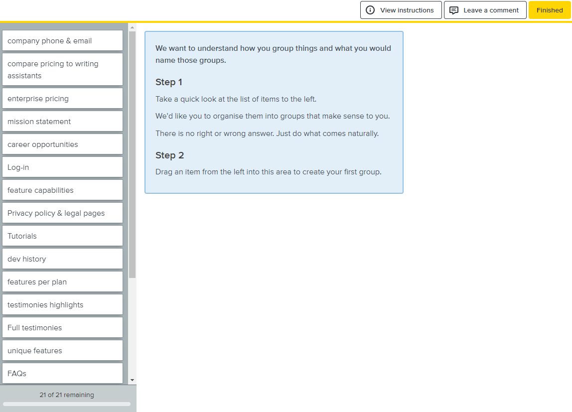This screenshot has height=412, width=572.
Task: Select the 'Privacy policy & legal pages' card
Action: coord(62,213)
